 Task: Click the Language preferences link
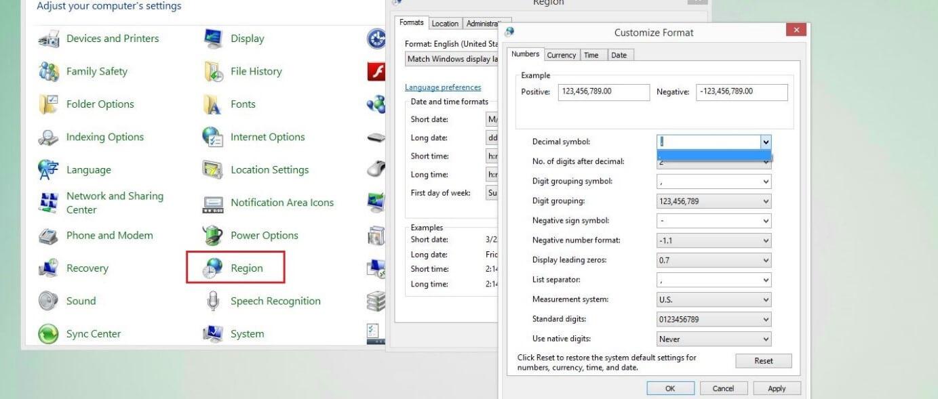click(x=443, y=87)
